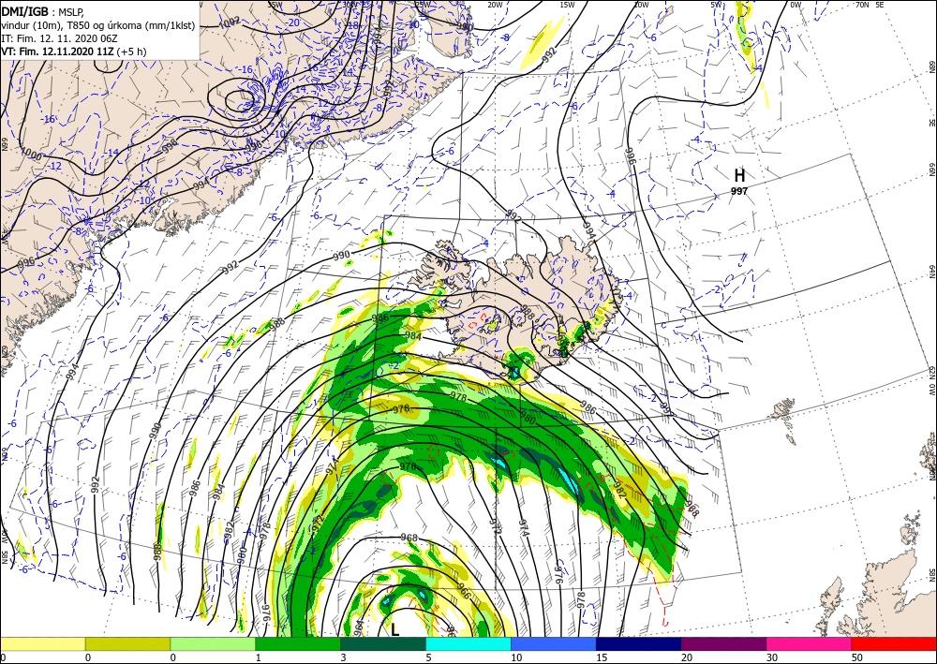Select the medium green legend swatch

point(298,643)
